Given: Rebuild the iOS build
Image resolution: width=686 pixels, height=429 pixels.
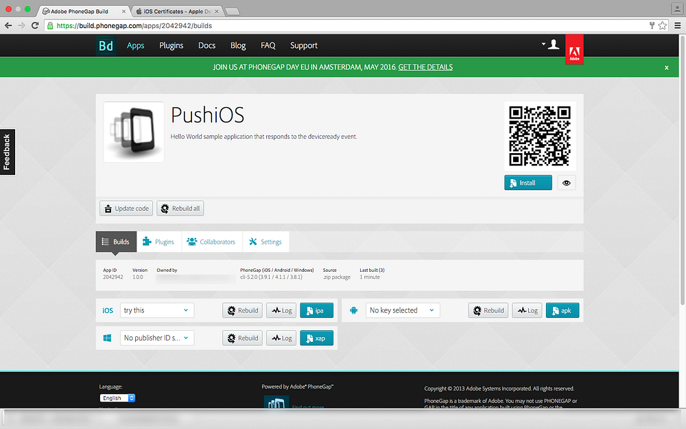Looking at the screenshot, I should [242, 310].
